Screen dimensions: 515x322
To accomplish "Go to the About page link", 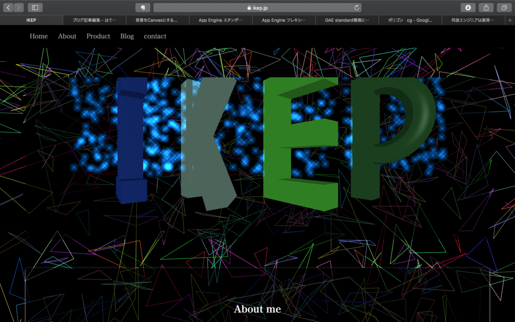I will (x=67, y=36).
